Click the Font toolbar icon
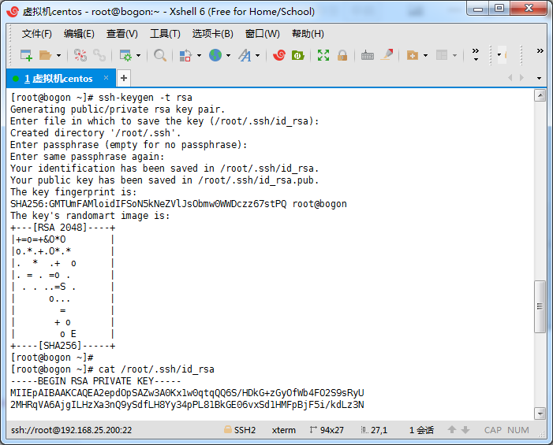This screenshot has width=553, height=445. pyautogui.click(x=245, y=55)
